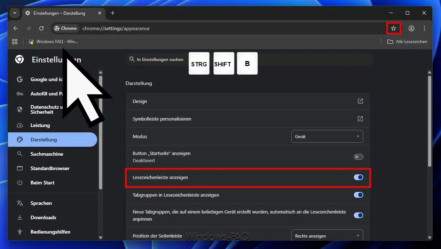Open the Position der Seitenleiste dropdown
Image resolution: width=441 pixels, height=249 pixels.
[x=327, y=236]
